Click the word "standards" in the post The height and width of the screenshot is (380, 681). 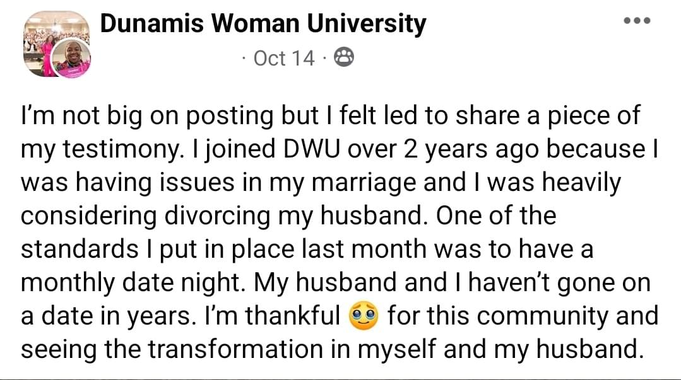point(80,250)
